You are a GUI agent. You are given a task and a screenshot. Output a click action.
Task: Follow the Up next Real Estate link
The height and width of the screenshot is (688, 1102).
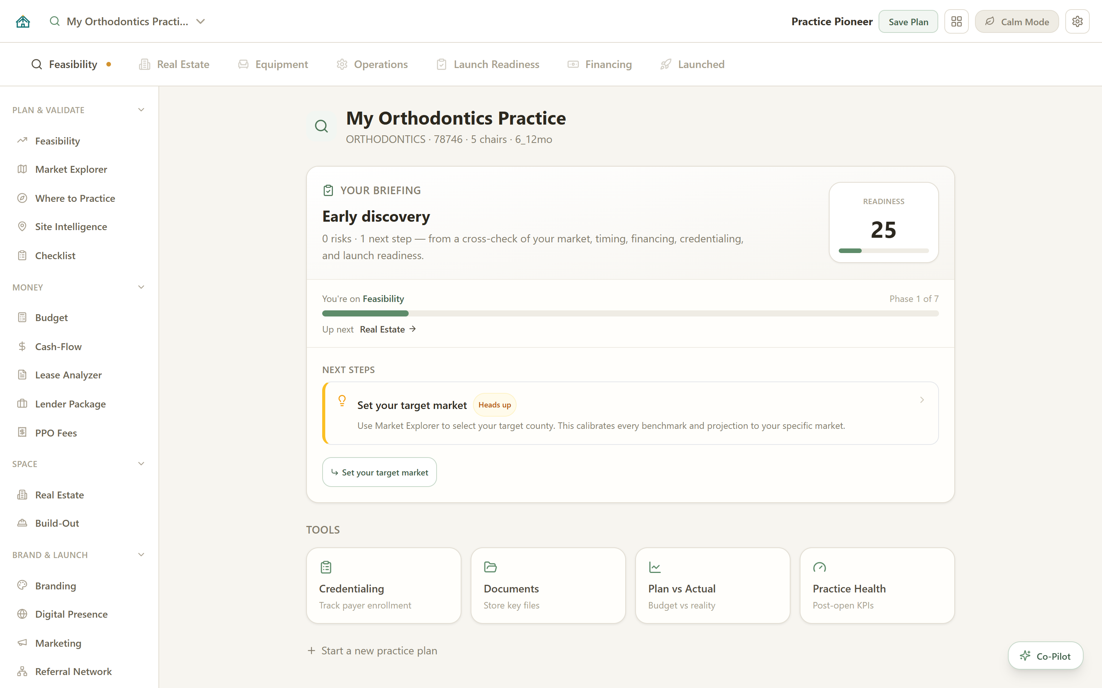pos(388,329)
